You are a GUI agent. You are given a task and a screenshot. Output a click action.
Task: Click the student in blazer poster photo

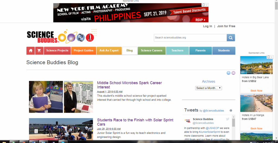point(78,97)
